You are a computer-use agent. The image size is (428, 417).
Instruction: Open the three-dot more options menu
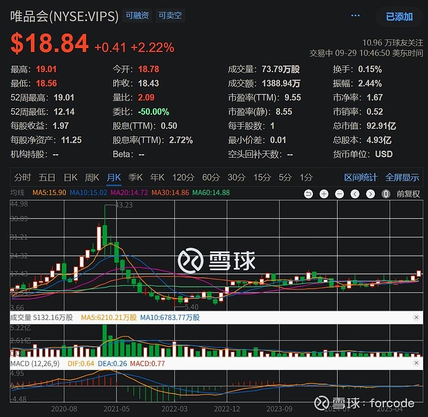tap(355, 15)
